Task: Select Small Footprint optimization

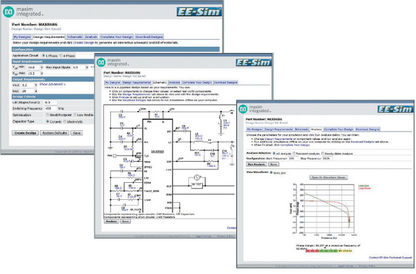Action: [48, 115]
